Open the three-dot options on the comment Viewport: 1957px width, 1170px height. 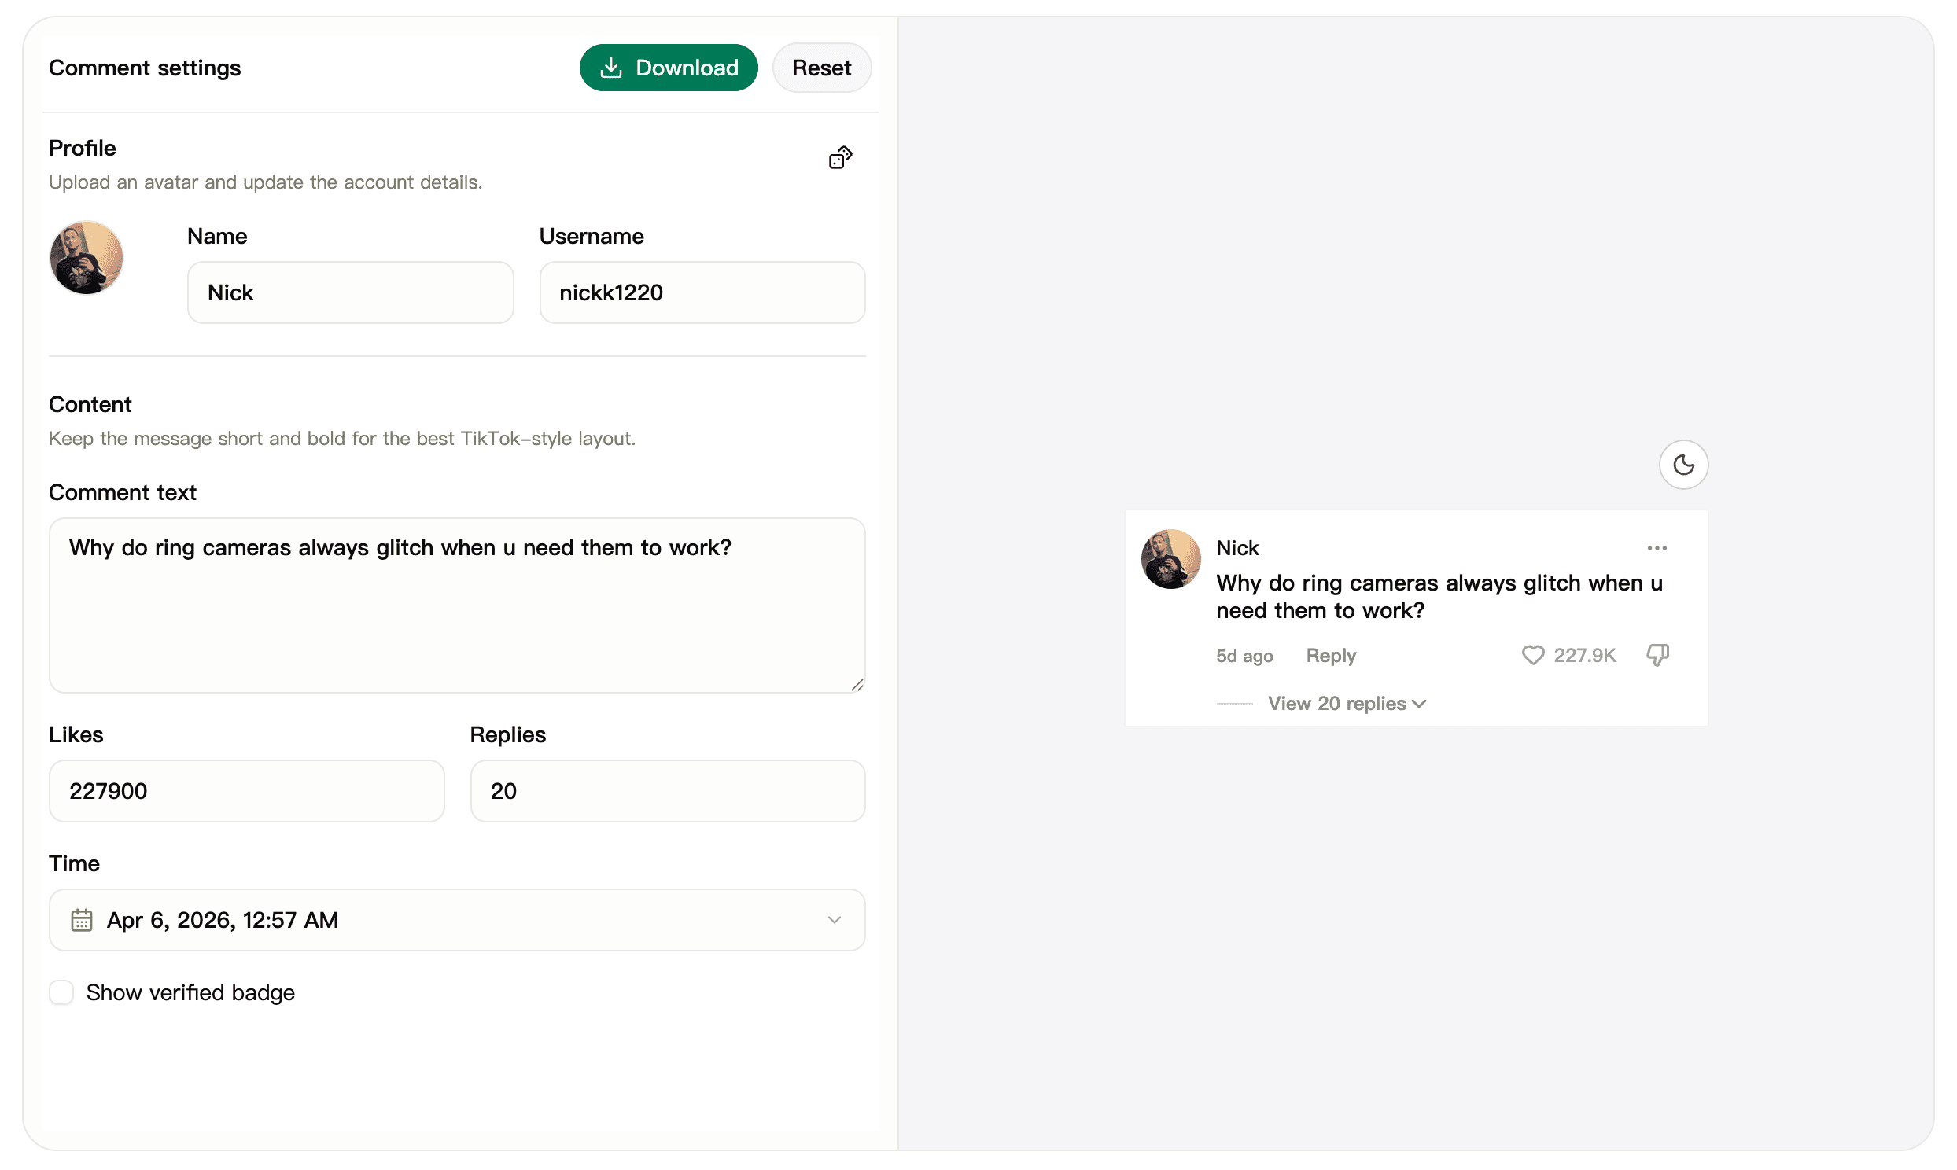tap(1656, 548)
